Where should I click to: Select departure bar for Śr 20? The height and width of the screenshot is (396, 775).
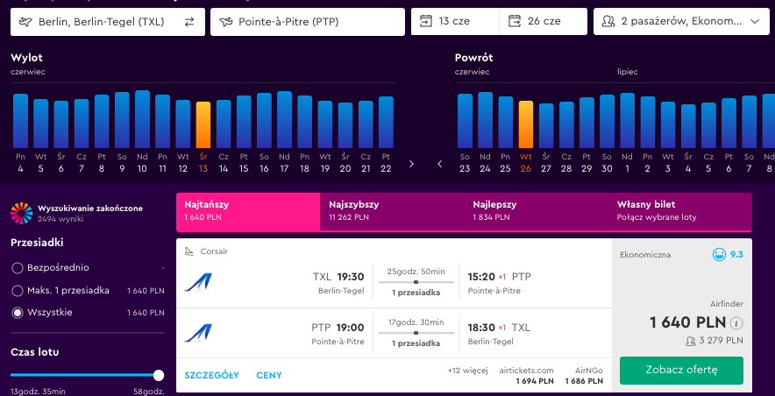(345, 125)
